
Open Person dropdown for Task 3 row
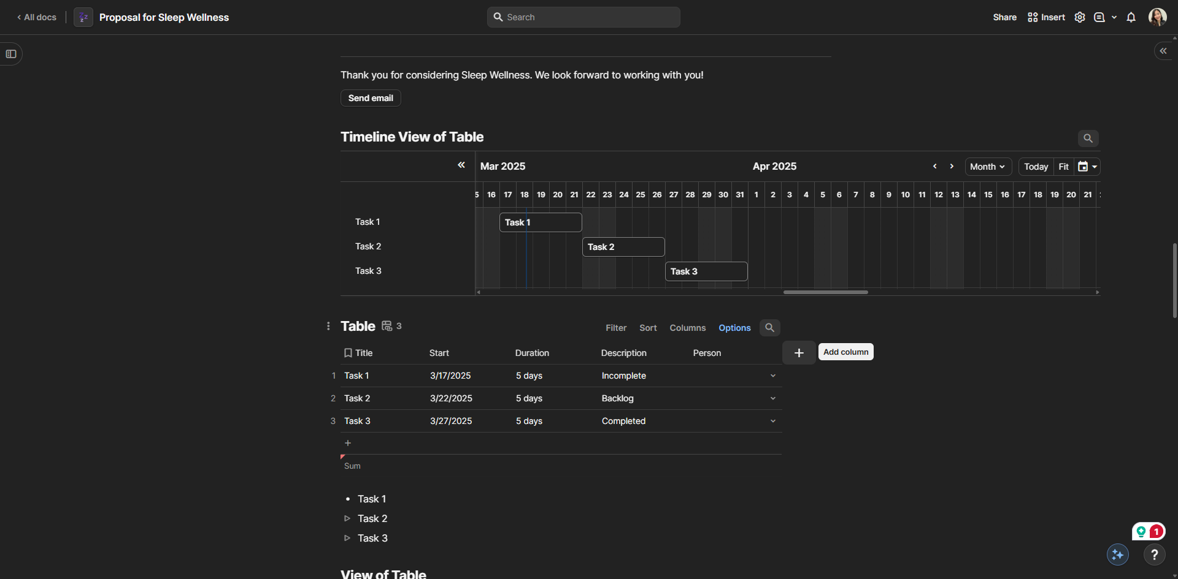coord(773,421)
